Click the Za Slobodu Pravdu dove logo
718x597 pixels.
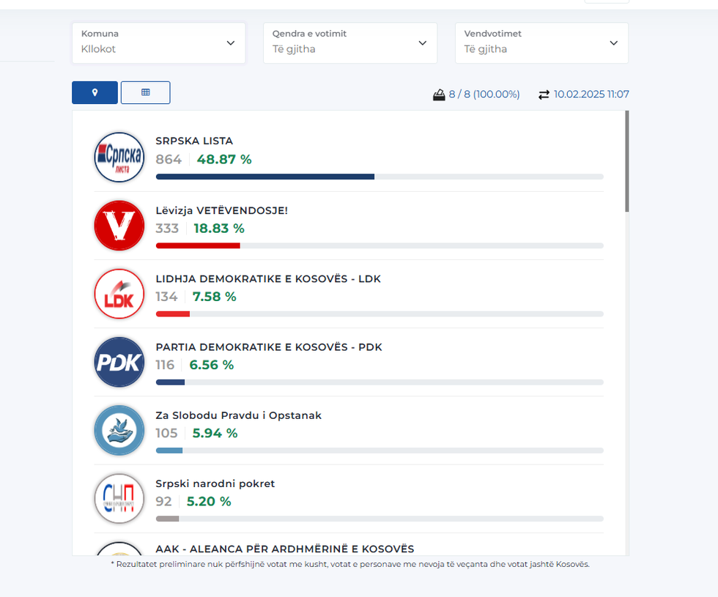[x=119, y=430]
